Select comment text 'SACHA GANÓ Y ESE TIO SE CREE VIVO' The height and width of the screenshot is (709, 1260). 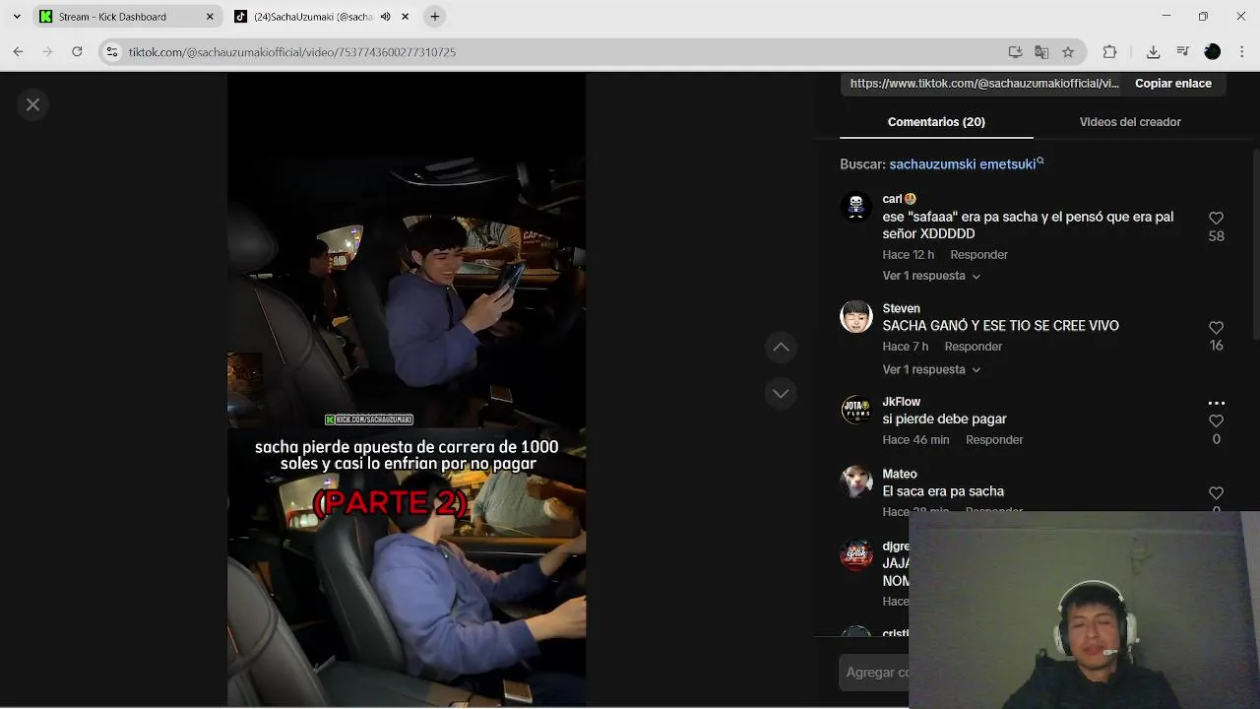point(1000,326)
